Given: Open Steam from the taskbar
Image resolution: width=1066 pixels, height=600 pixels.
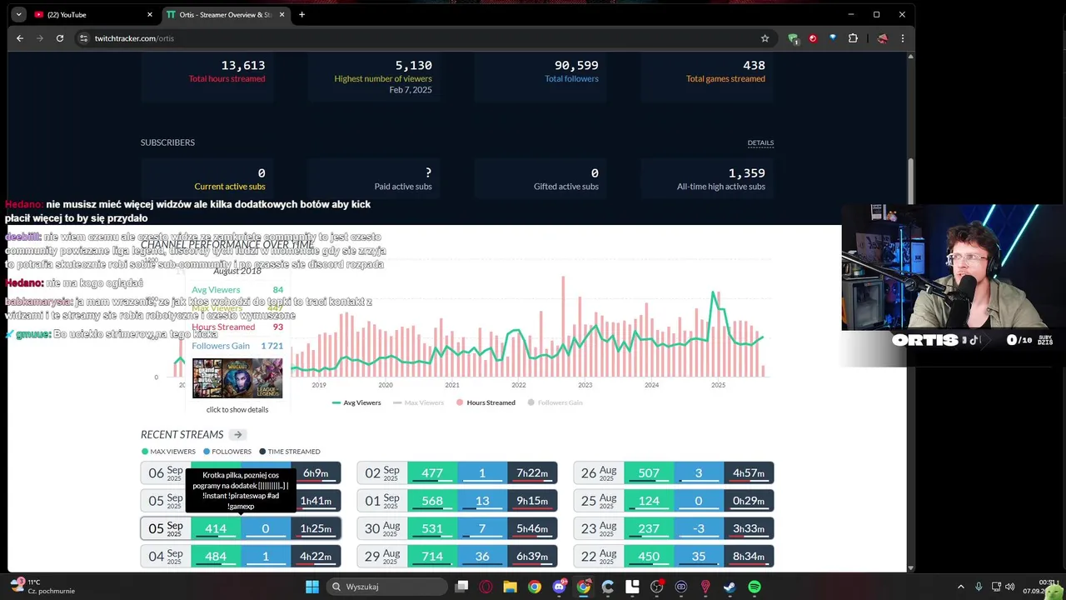Looking at the screenshot, I should (x=730, y=587).
